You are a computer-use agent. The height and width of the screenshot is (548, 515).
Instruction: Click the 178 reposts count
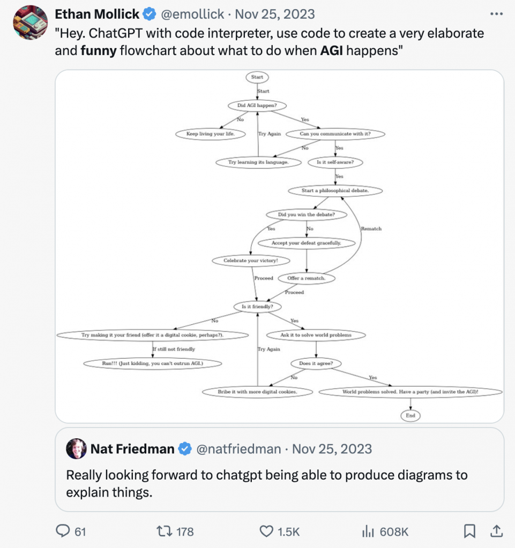pos(185,531)
